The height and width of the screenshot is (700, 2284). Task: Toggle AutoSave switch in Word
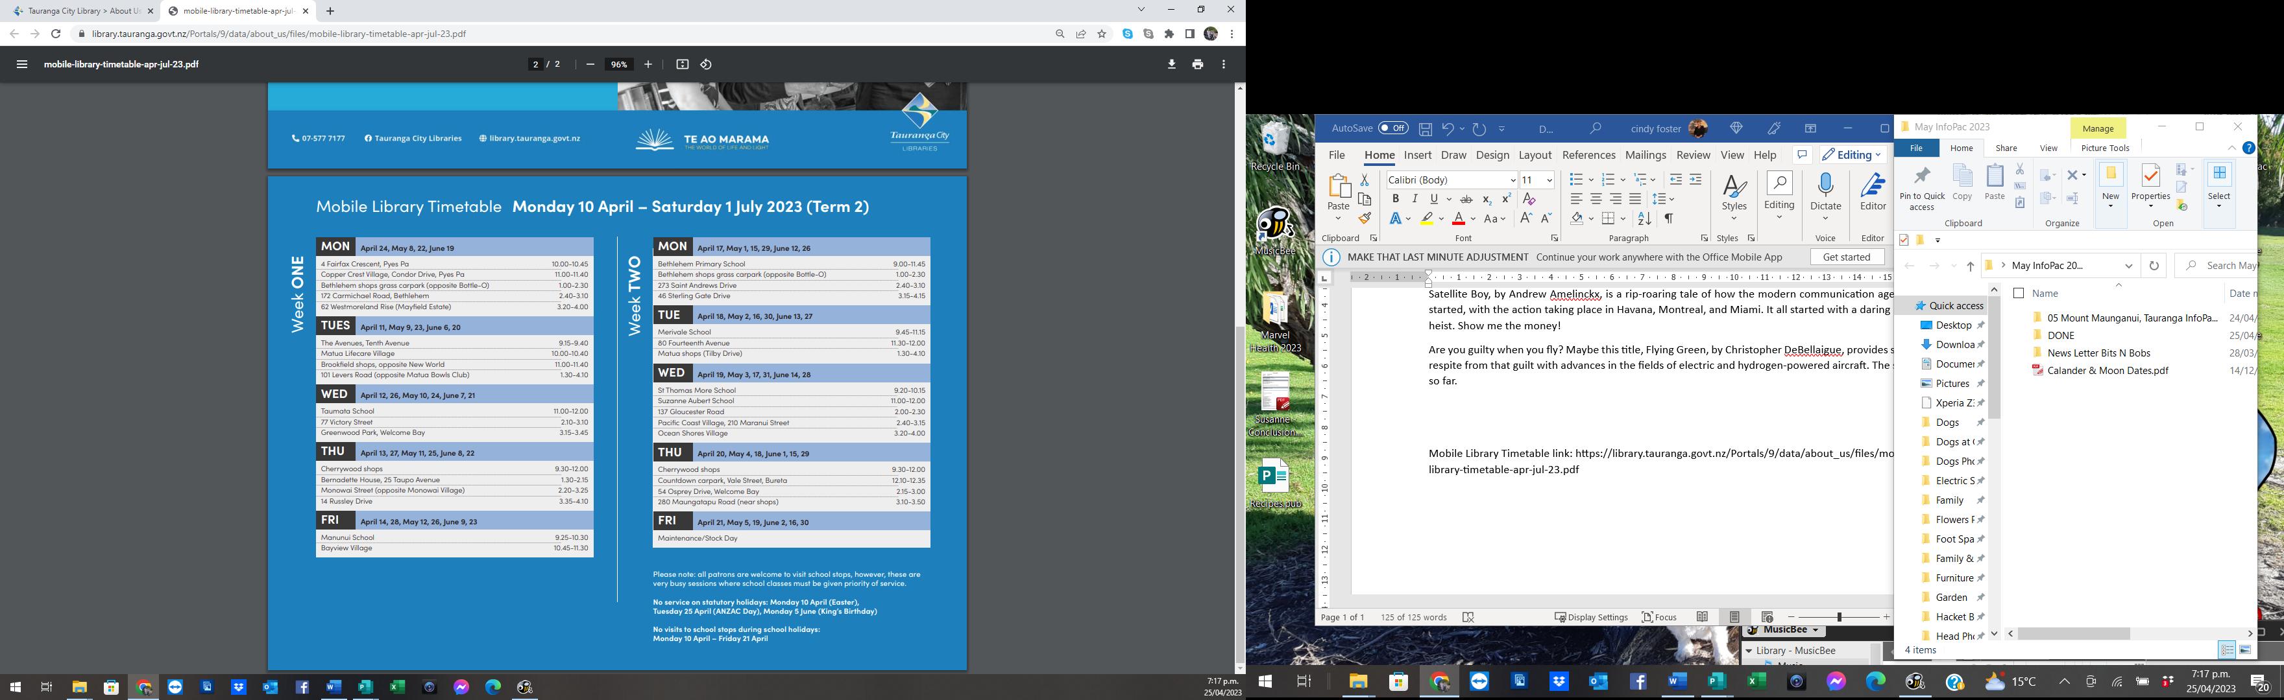tap(1393, 128)
